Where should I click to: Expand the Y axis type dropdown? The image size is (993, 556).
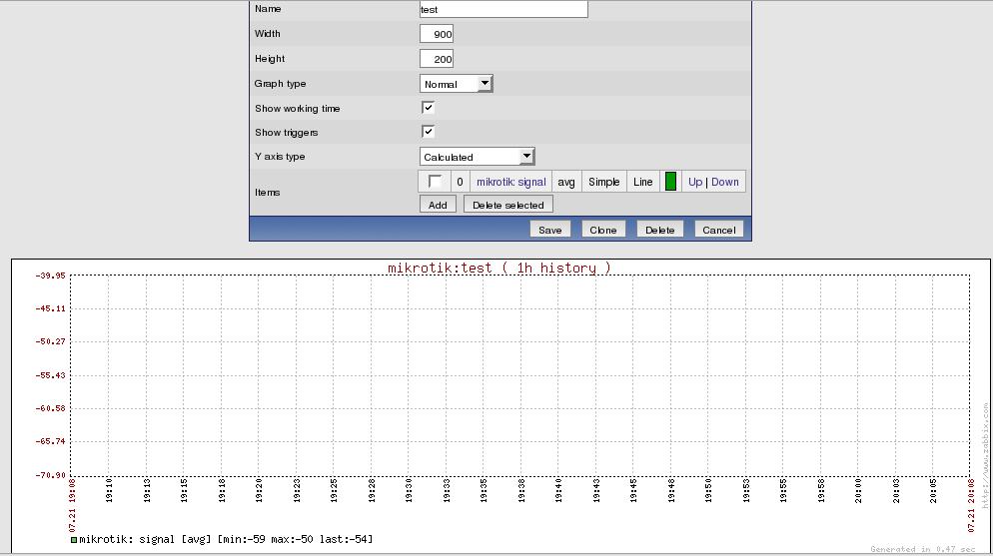click(478, 157)
